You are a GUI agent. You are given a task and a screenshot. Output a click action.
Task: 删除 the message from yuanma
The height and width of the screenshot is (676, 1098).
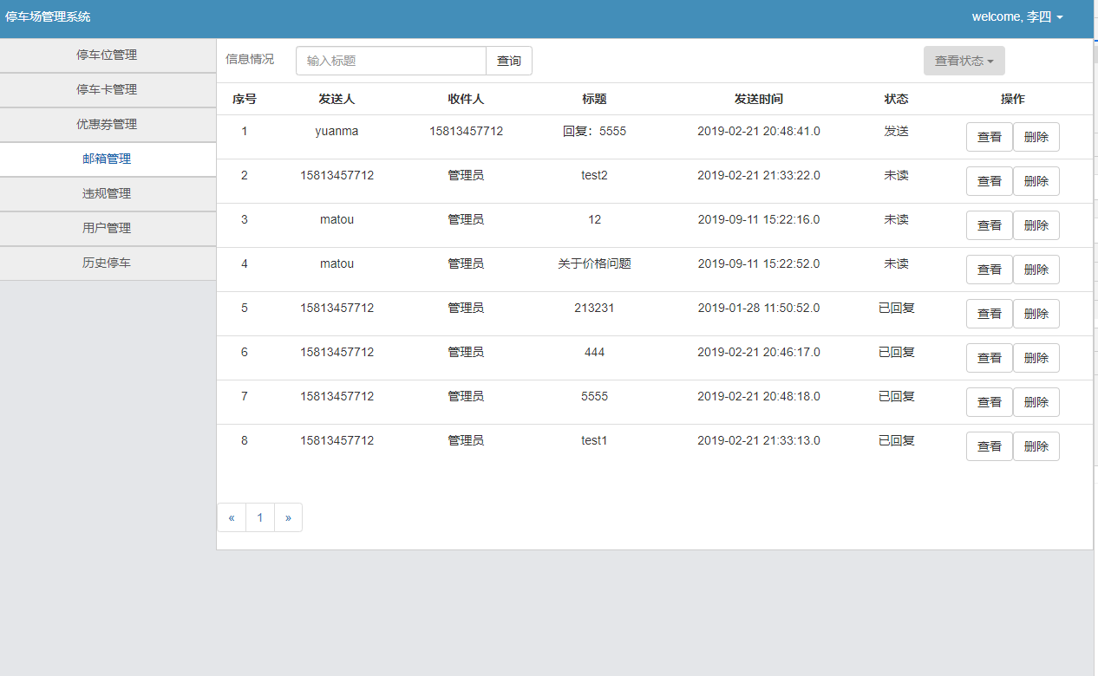pyautogui.click(x=1036, y=136)
